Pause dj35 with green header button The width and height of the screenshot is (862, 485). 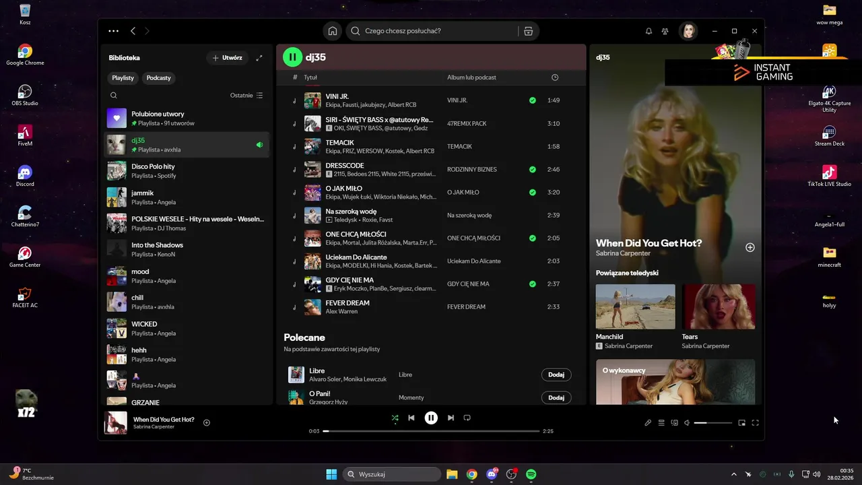point(292,57)
